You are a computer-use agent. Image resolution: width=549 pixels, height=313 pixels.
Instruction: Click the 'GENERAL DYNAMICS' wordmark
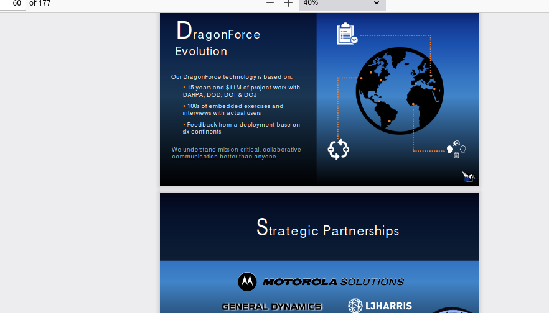tap(272, 307)
